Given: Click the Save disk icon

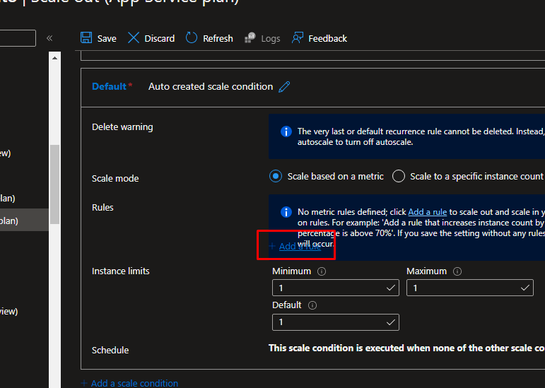Looking at the screenshot, I should tap(86, 38).
